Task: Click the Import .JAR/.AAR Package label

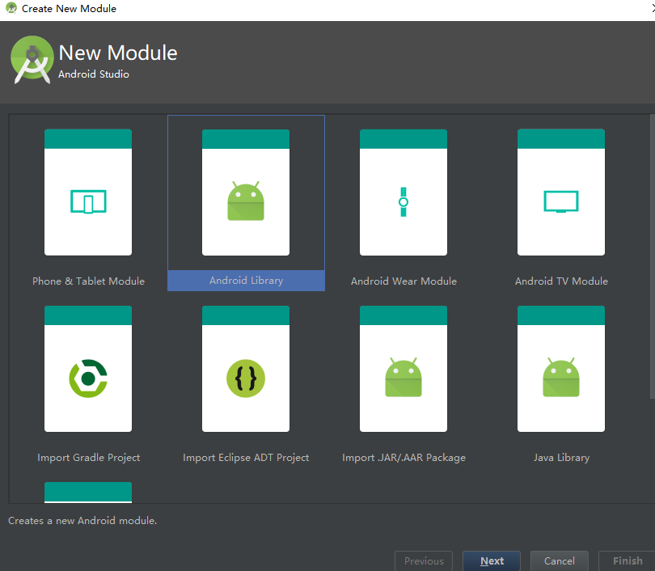Action: [404, 458]
